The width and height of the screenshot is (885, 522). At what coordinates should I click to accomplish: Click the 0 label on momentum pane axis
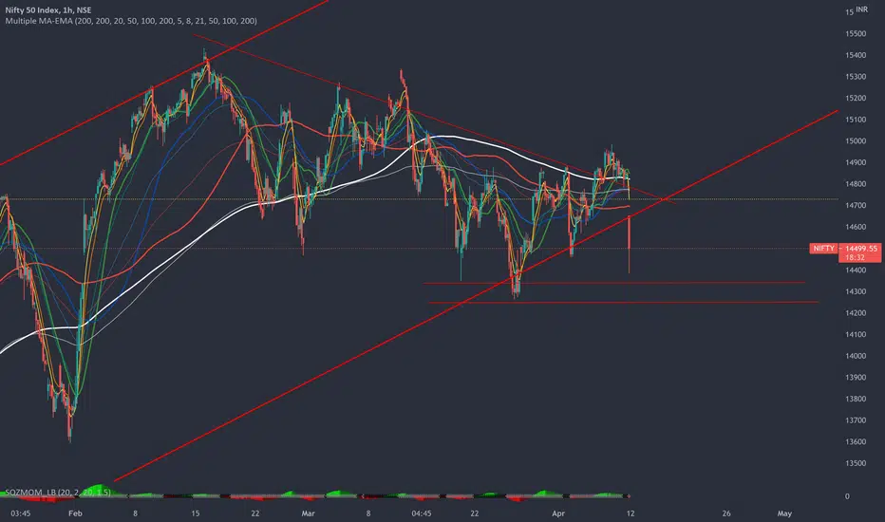[x=847, y=496]
